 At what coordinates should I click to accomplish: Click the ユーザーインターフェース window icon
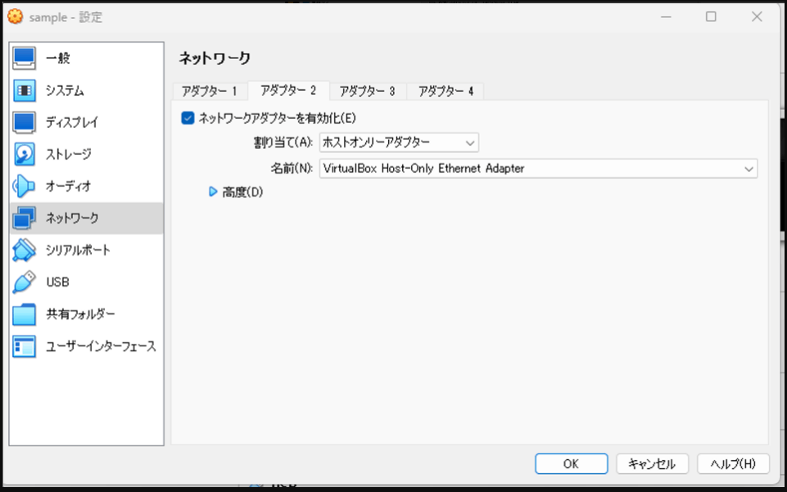click(x=24, y=346)
